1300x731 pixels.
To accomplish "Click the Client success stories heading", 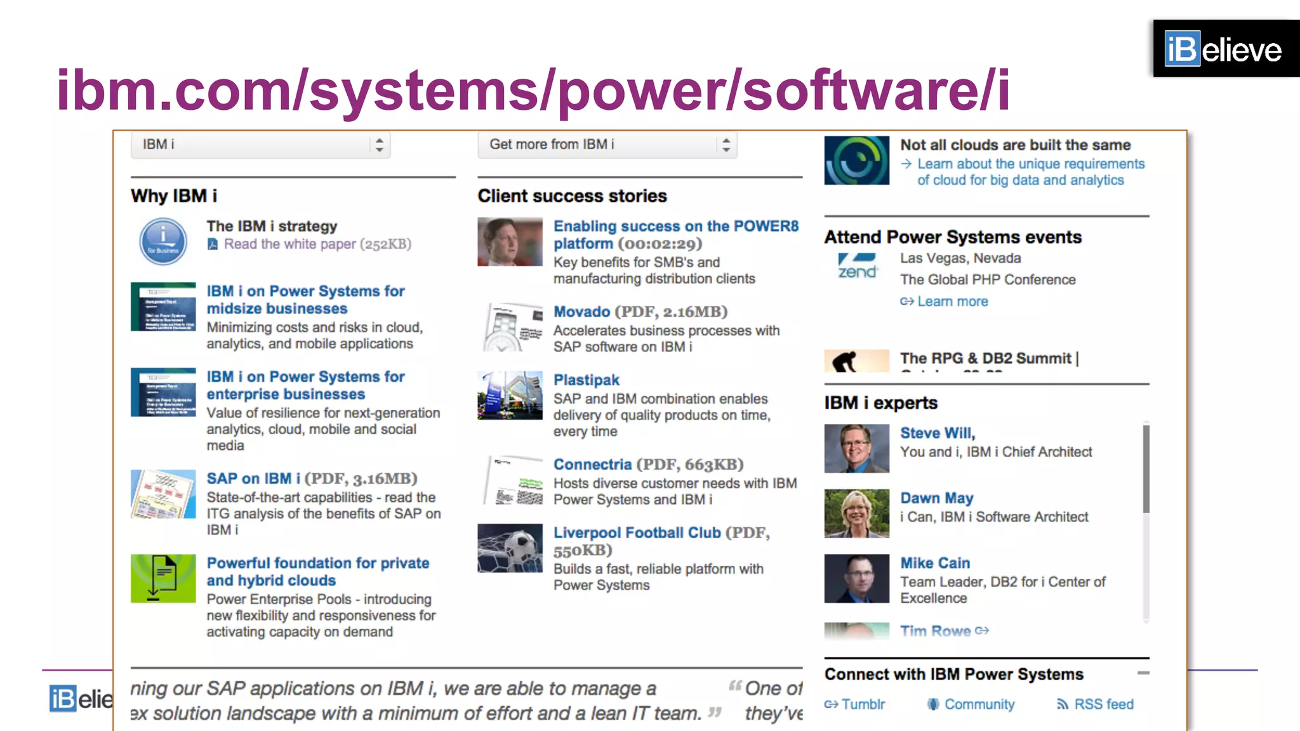I will click(573, 196).
